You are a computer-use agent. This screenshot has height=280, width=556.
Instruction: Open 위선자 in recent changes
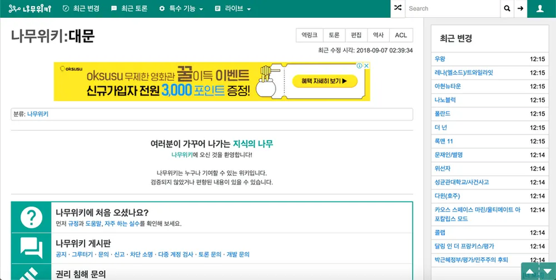click(442, 168)
